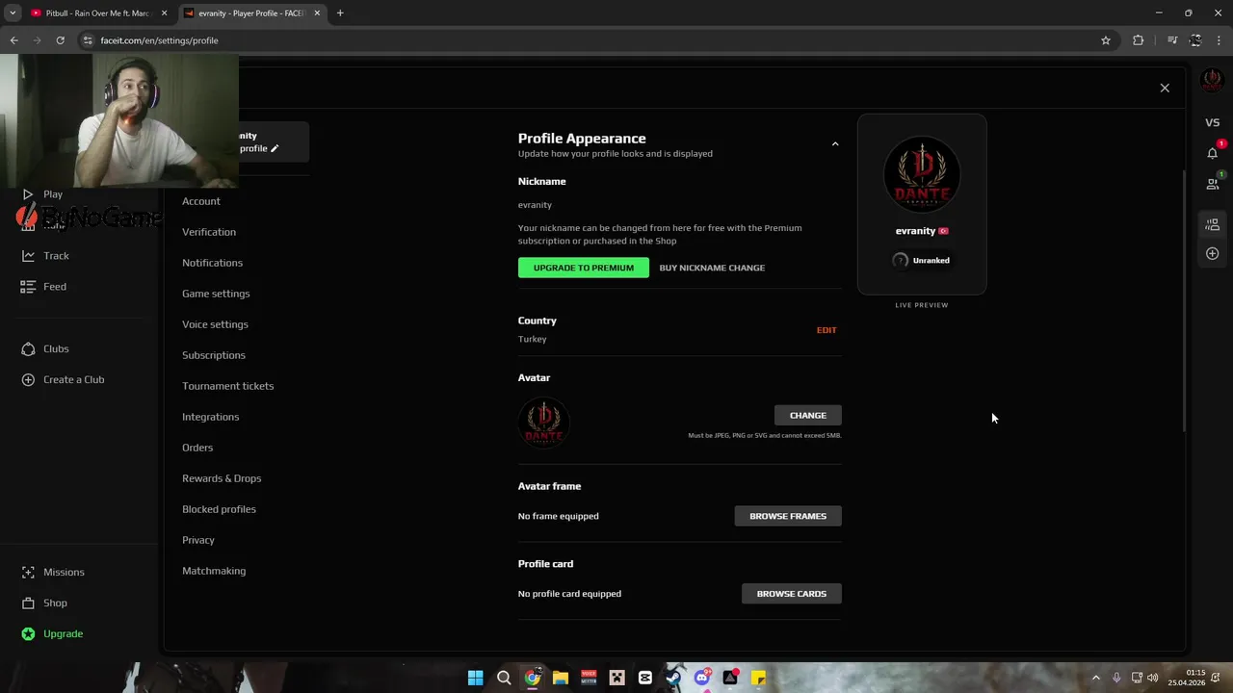Open Rewards & Drops

pyautogui.click(x=222, y=478)
